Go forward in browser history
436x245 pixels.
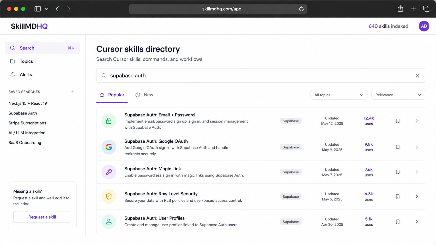coord(69,9)
